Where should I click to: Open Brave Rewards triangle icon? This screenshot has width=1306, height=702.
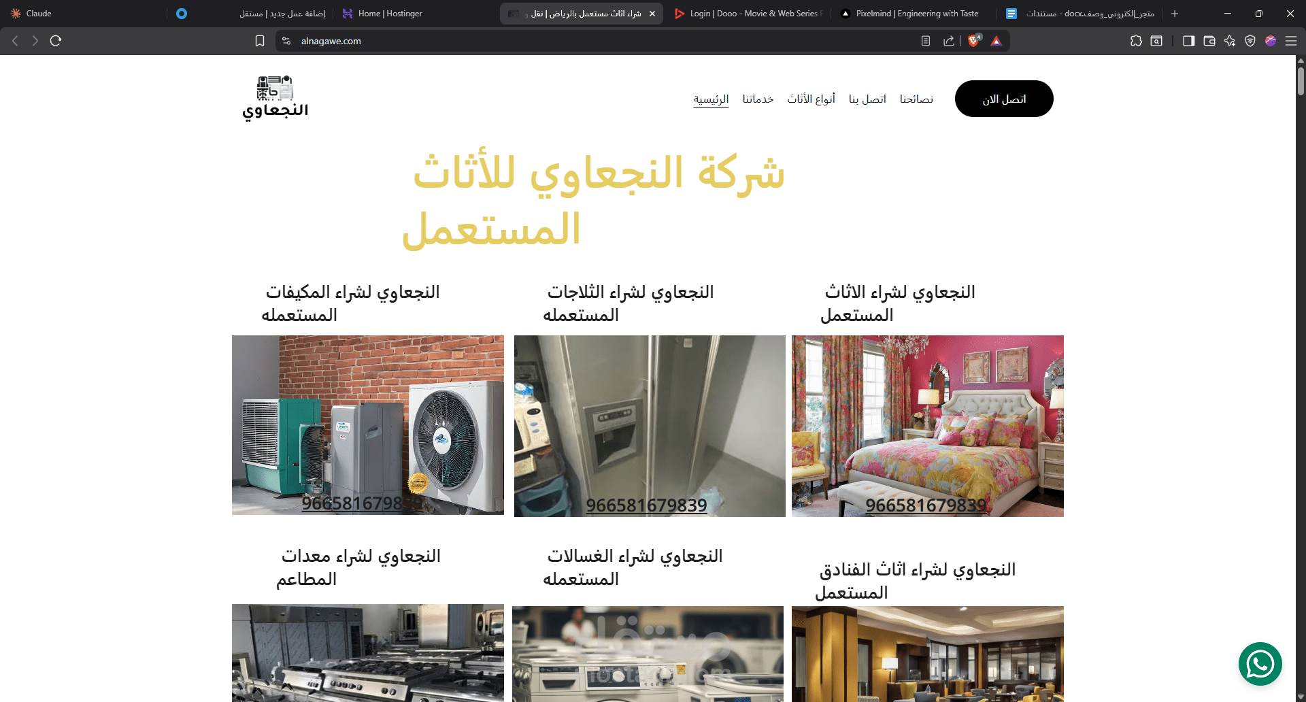(996, 41)
